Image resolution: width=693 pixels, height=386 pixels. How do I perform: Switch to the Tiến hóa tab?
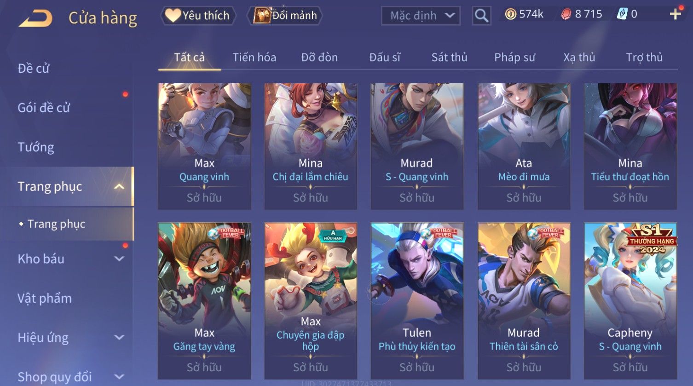tap(254, 57)
